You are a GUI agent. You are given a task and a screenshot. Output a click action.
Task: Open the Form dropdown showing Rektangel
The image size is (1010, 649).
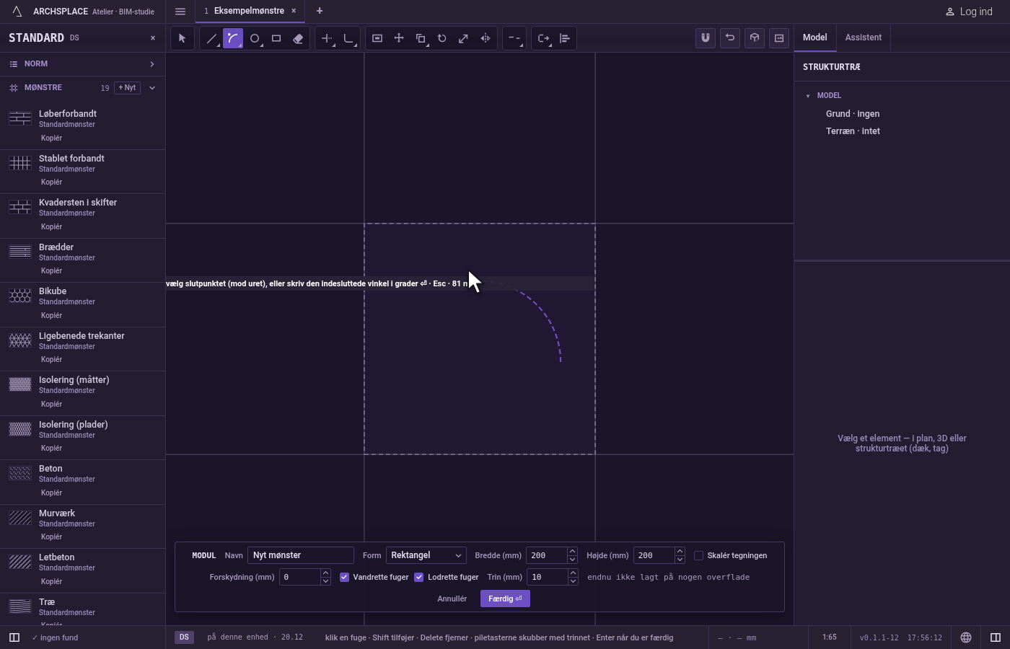(x=426, y=555)
